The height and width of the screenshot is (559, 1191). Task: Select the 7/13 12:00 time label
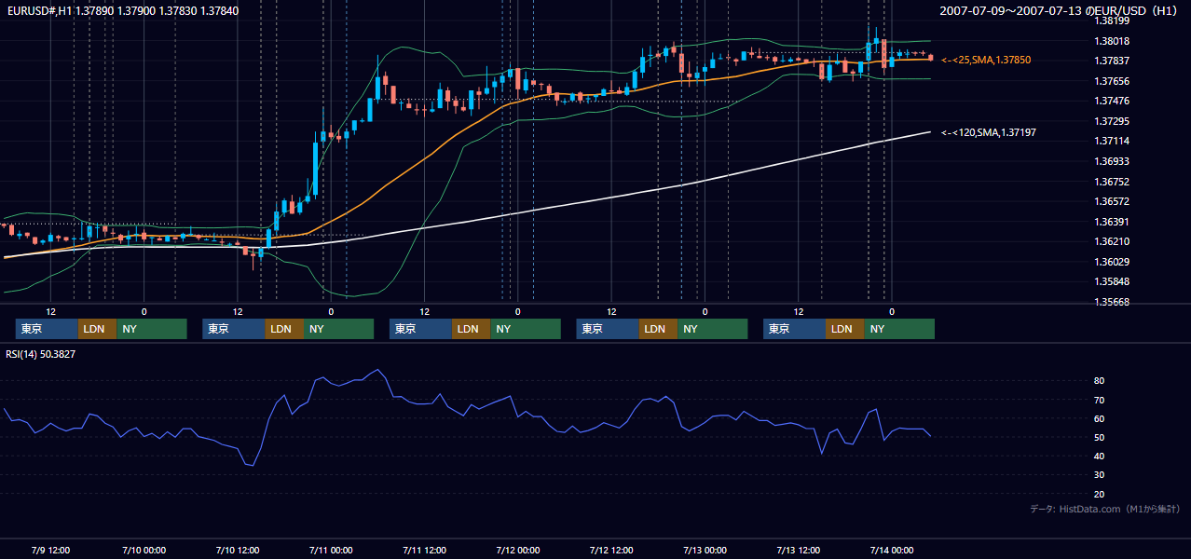(798, 550)
